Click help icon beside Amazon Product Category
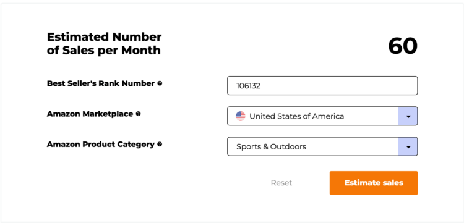 tap(160, 145)
